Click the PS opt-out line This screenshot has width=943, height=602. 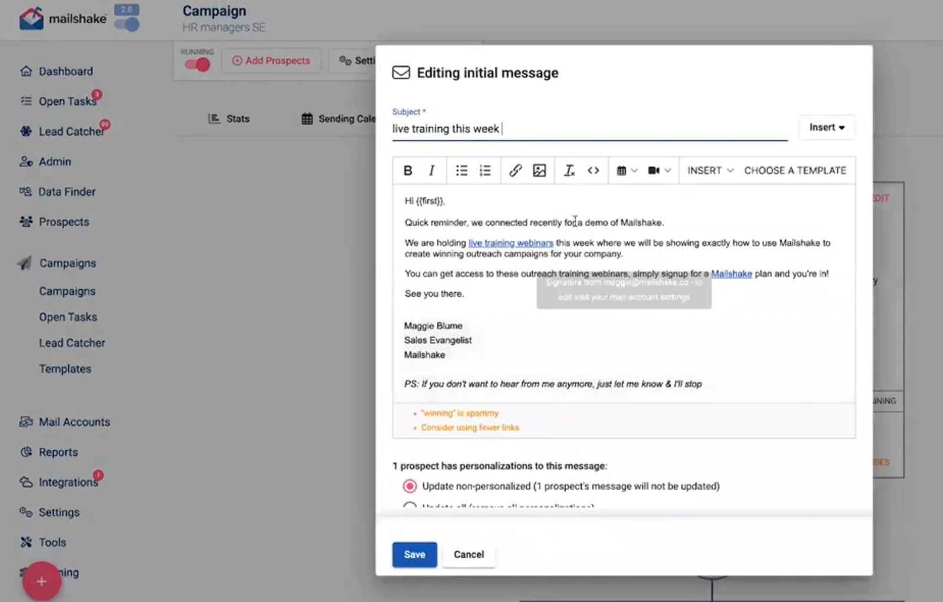[x=553, y=383]
